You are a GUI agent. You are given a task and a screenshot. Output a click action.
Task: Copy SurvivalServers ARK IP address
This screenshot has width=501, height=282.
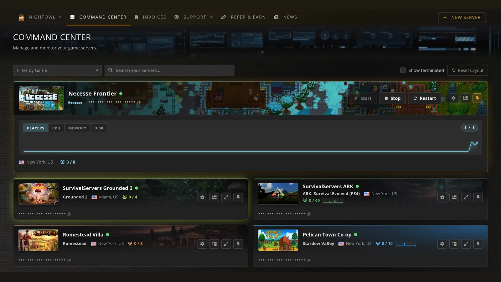click(309, 214)
